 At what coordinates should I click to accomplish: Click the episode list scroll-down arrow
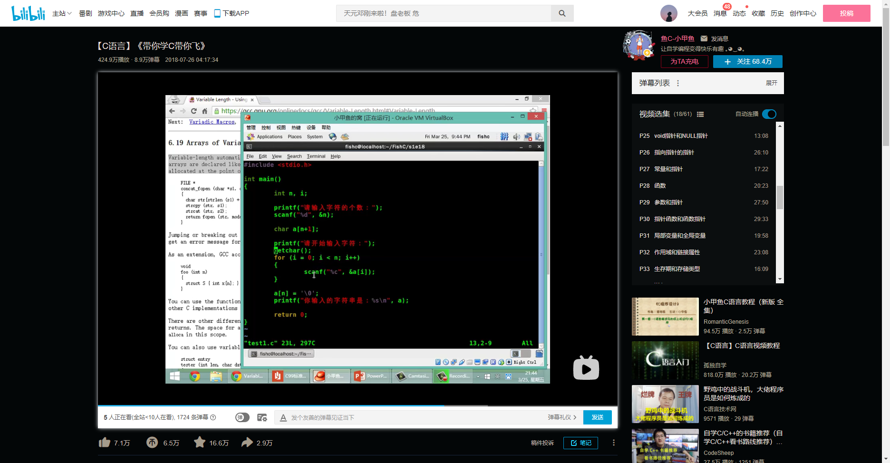tap(780, 280)
